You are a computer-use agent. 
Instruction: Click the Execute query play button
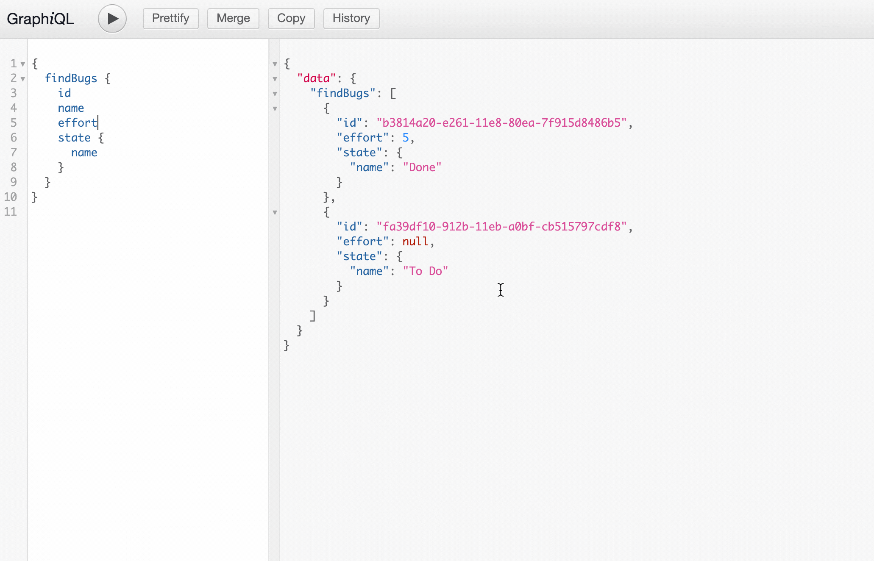click(x=112, y=18)
